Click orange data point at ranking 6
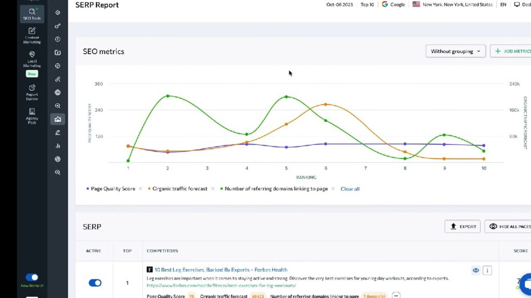The width and height of the screenshot is (531, 298). [326, 105]
